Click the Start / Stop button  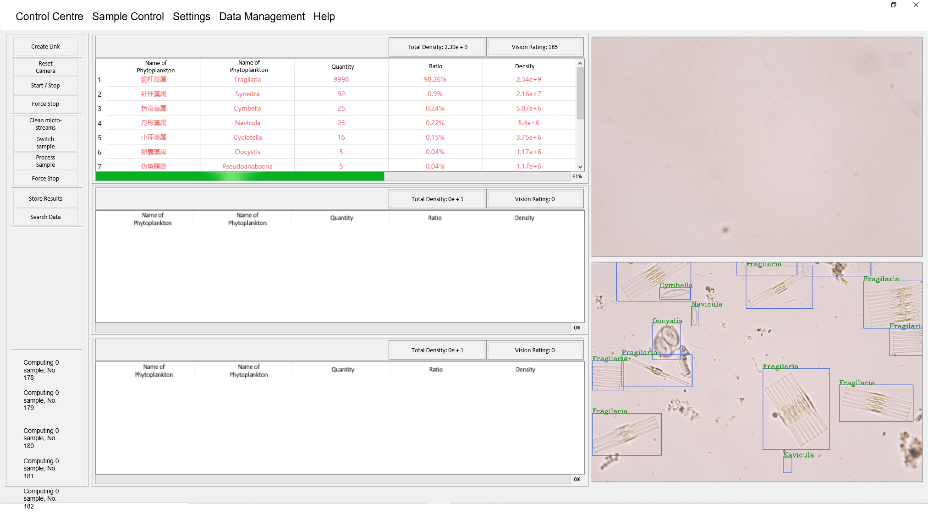coord(45,86)
